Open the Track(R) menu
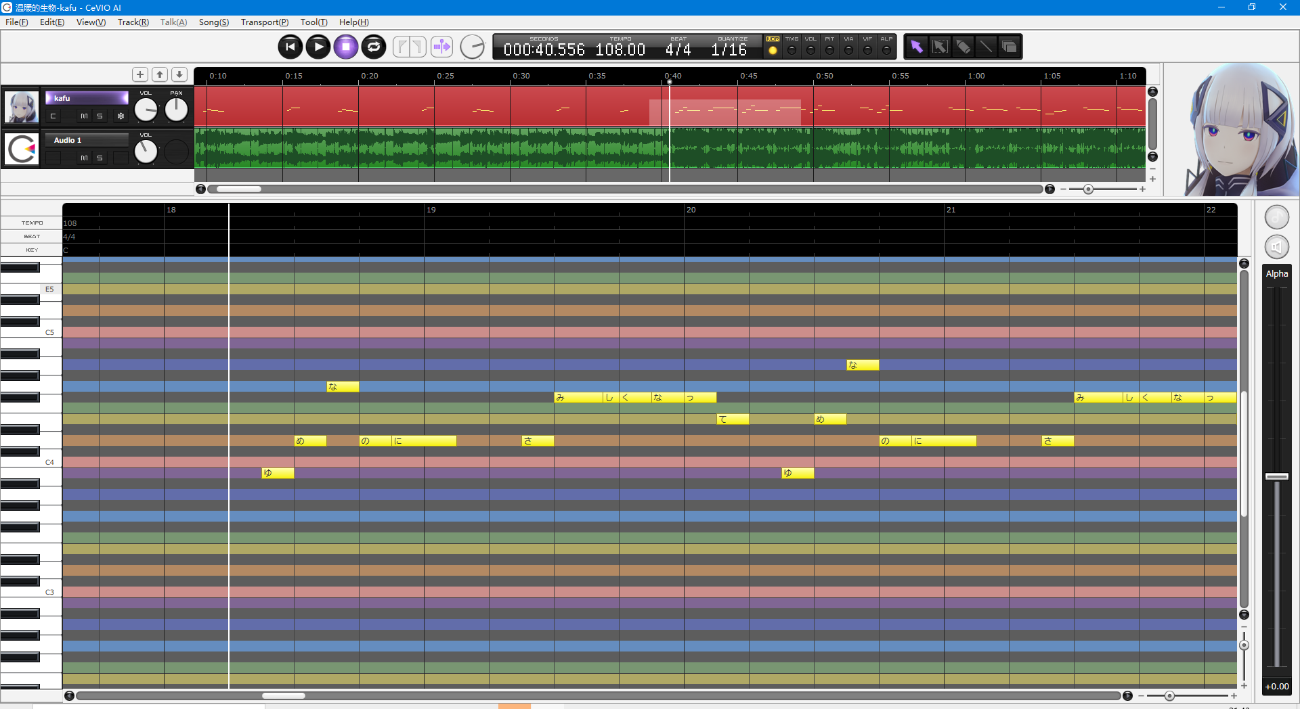The height and width of the screenshot is (709, 1300). (133, 22)
